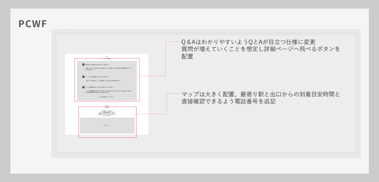Click the second Q icon in FAQ

83,77
